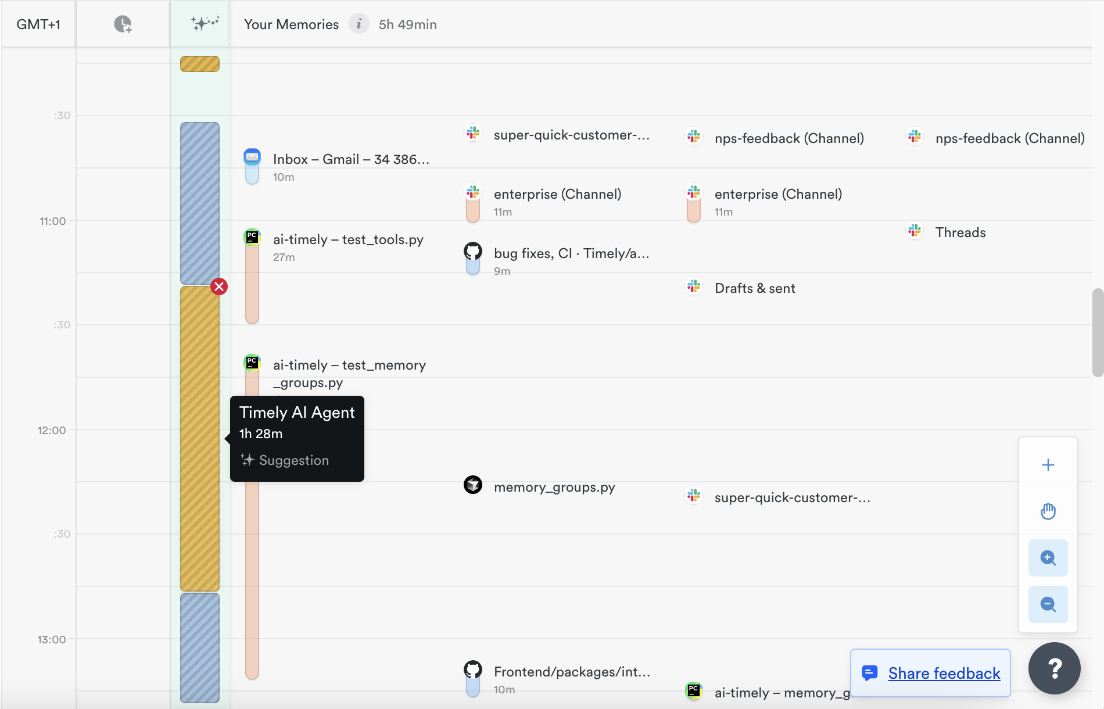The height and width of the screenshot is (709, 1104).
Task: Zoom out of the timeline
Action: pos(1048,604)
